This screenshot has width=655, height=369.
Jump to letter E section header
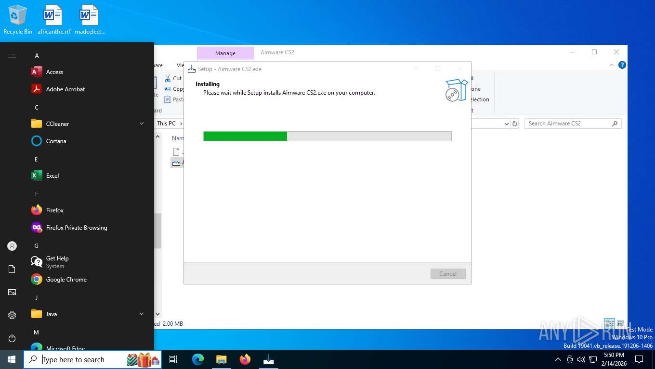tap(36, 160)
